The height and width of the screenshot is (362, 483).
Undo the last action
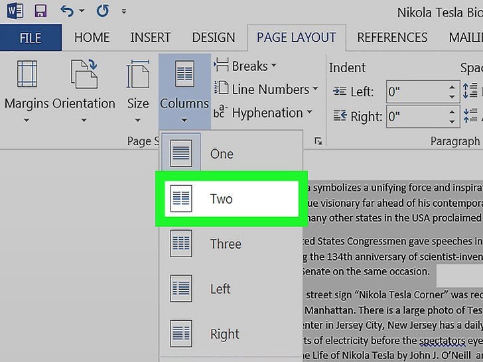(x=67, y=11)
